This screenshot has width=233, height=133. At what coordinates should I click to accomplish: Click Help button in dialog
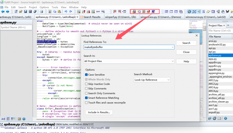click(186, 61)
